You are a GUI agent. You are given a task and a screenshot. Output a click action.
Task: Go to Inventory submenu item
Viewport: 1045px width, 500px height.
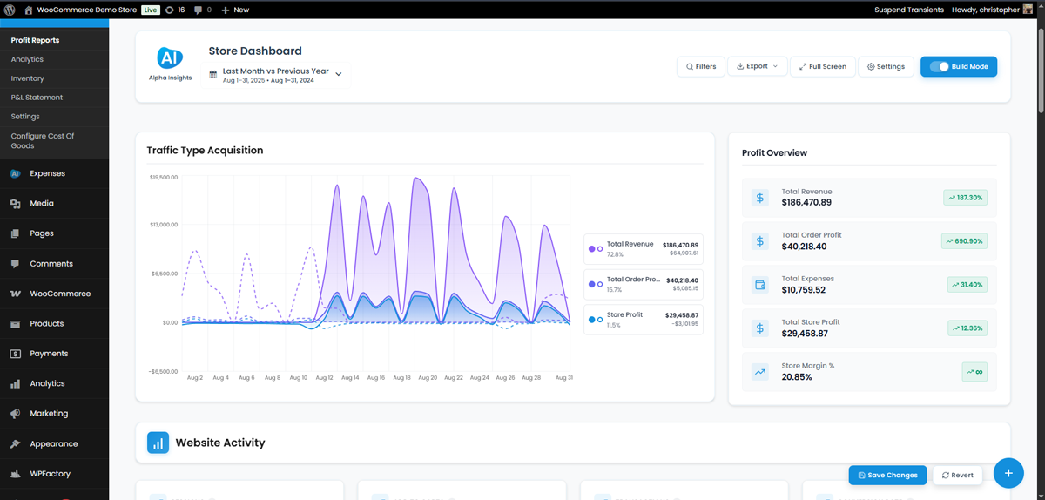[x=28, y=78]
